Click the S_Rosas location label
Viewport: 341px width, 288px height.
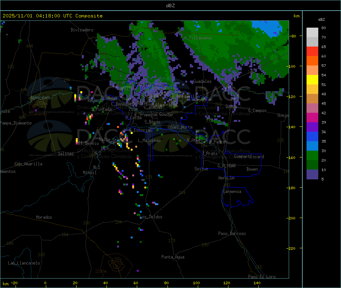pos(152,122)
